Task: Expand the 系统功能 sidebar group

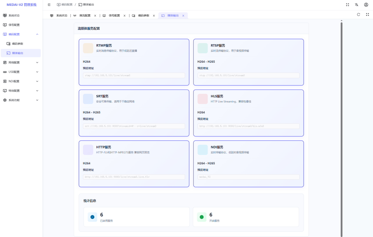Action: 37,100
